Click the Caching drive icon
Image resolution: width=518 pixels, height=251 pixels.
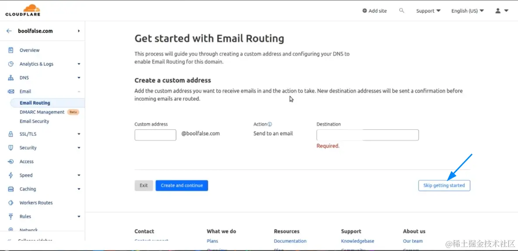11,189
